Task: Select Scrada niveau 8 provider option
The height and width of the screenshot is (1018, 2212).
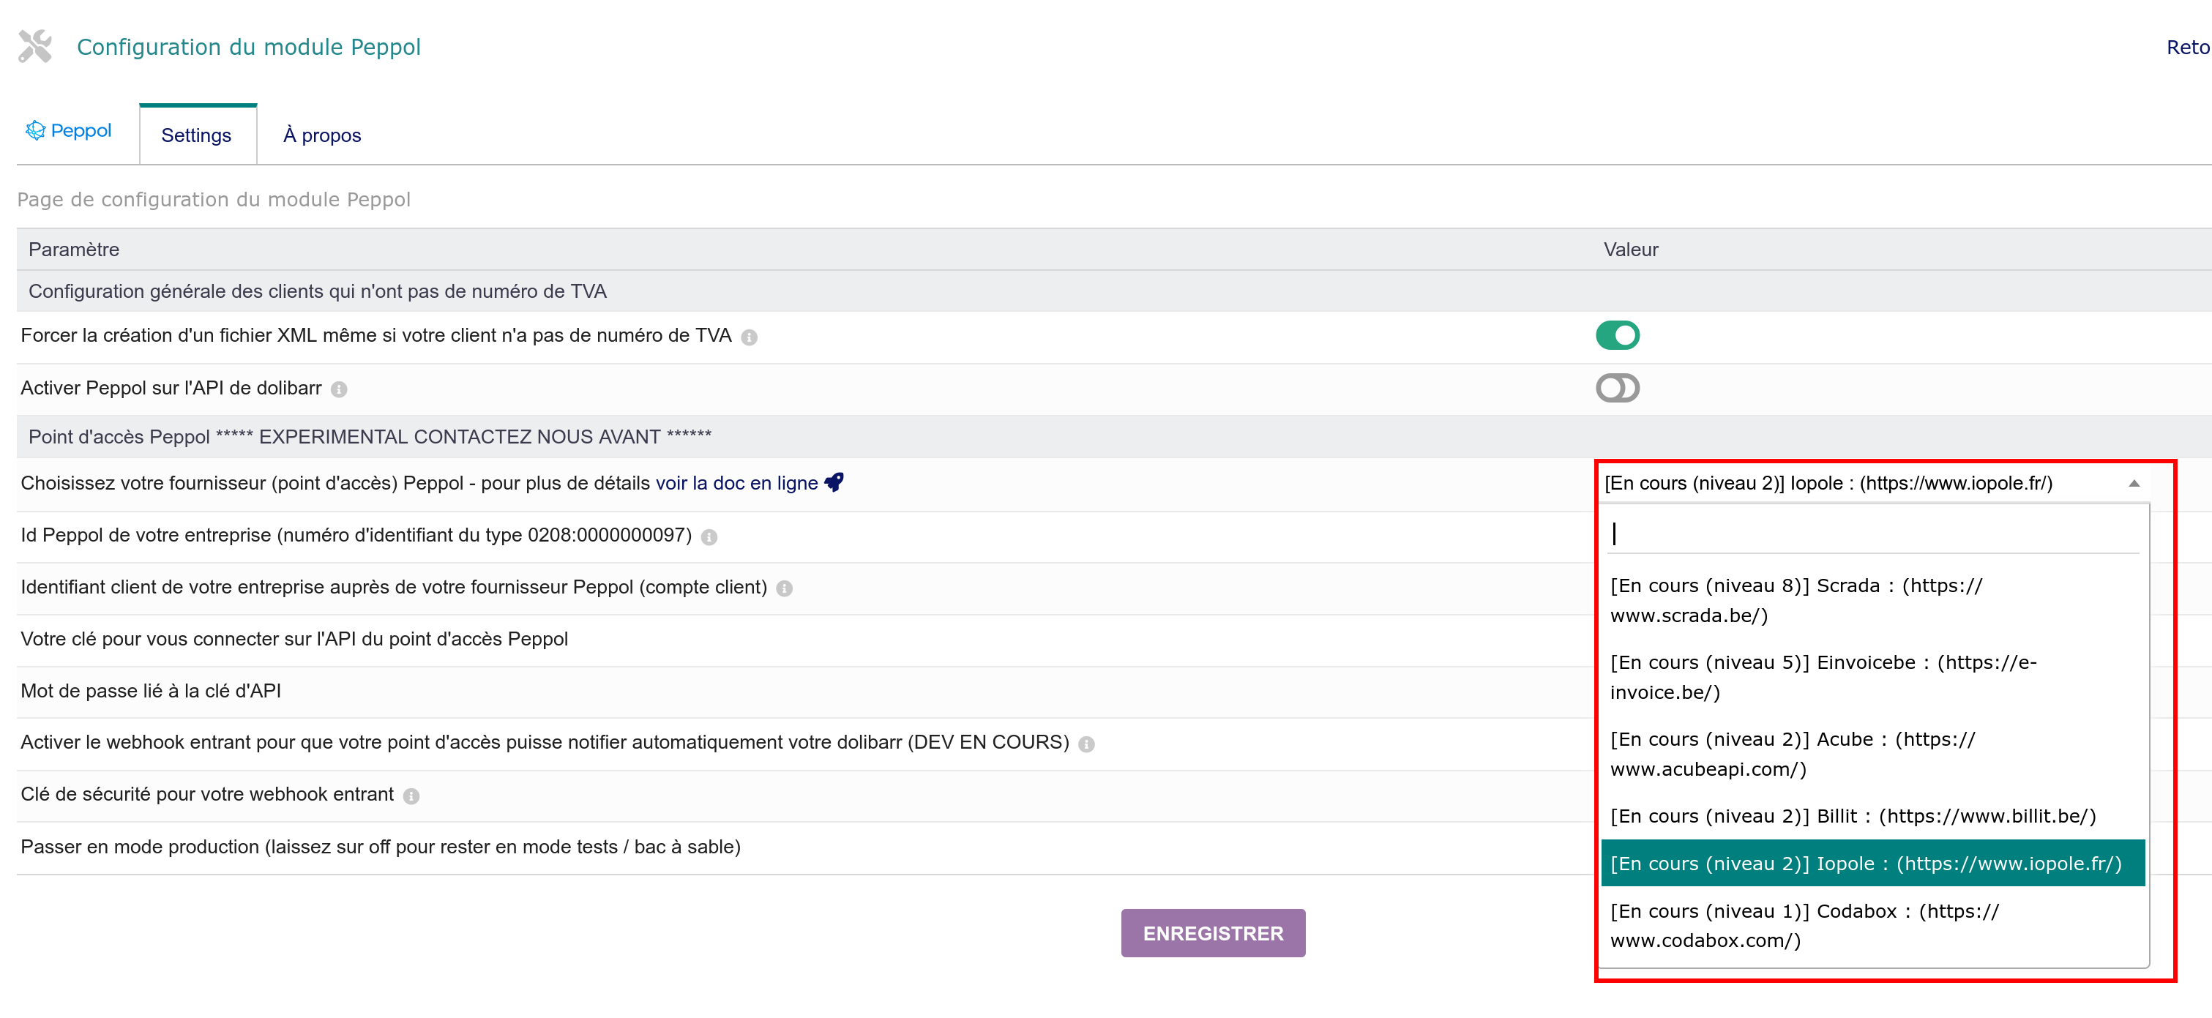Action: pyautogui.click(x=1795, y=600)
